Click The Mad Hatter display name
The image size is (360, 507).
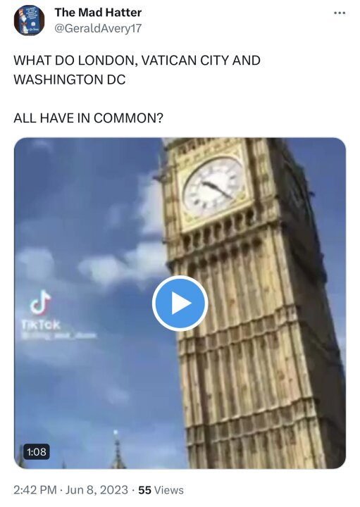98,12
